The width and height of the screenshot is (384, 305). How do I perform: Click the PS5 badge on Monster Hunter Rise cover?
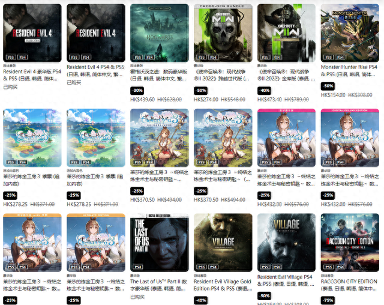(328, 57)
